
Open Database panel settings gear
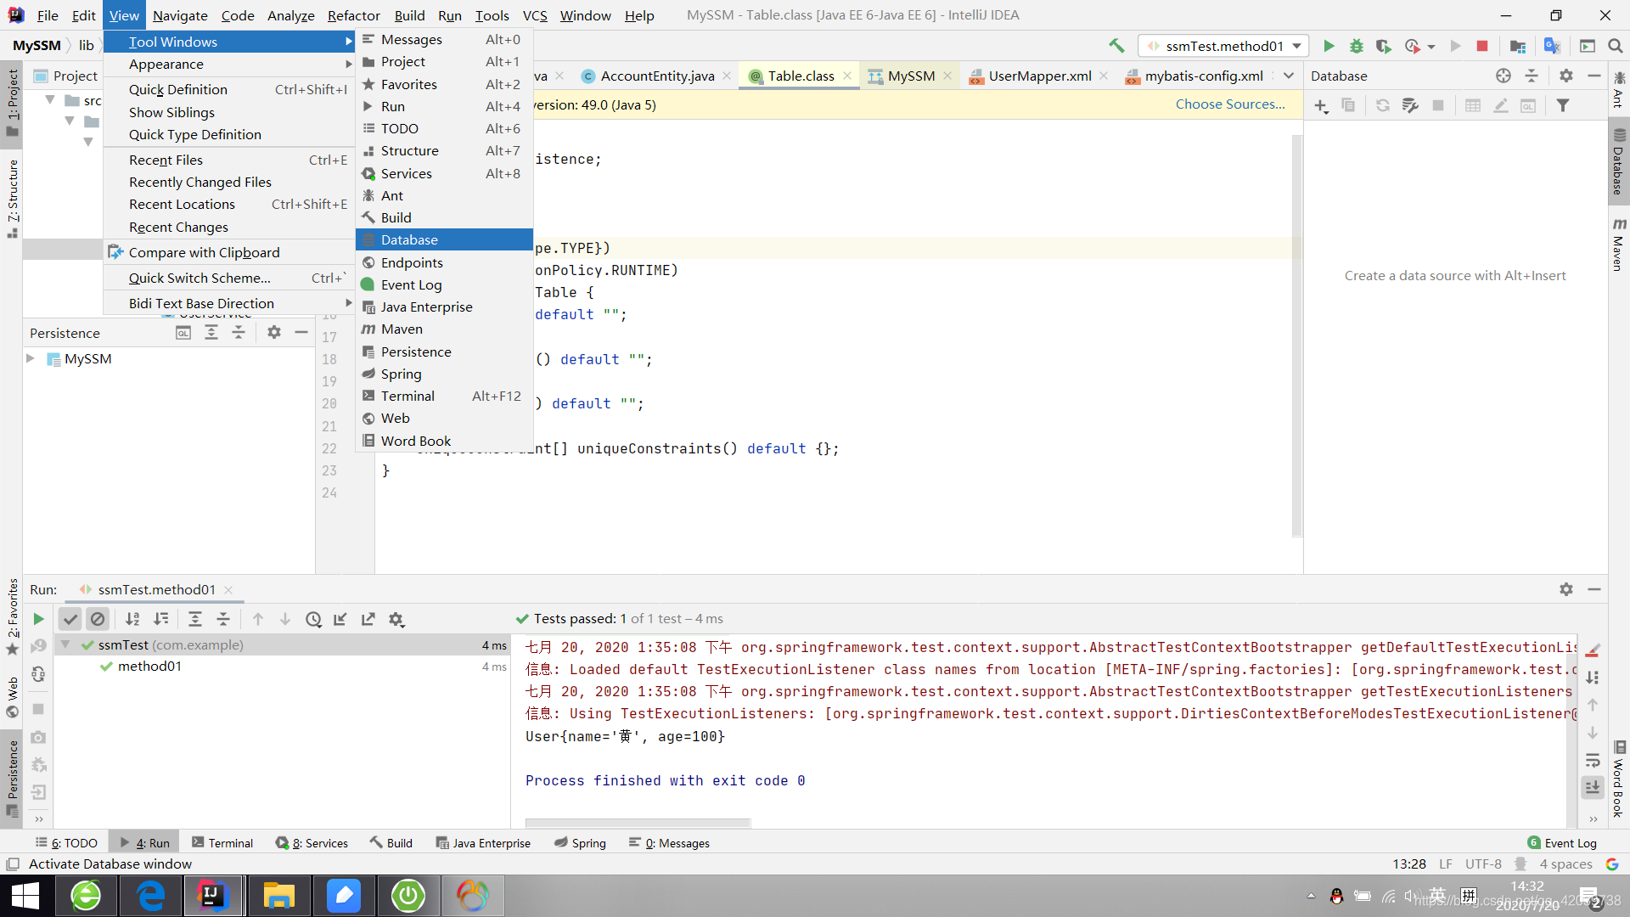[1566, 76]
